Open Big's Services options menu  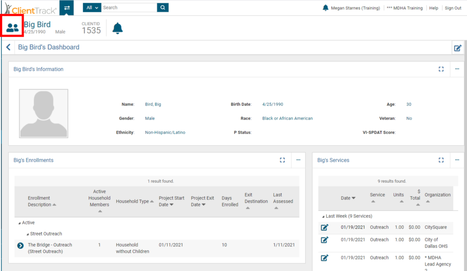click(x=457, y=160)
